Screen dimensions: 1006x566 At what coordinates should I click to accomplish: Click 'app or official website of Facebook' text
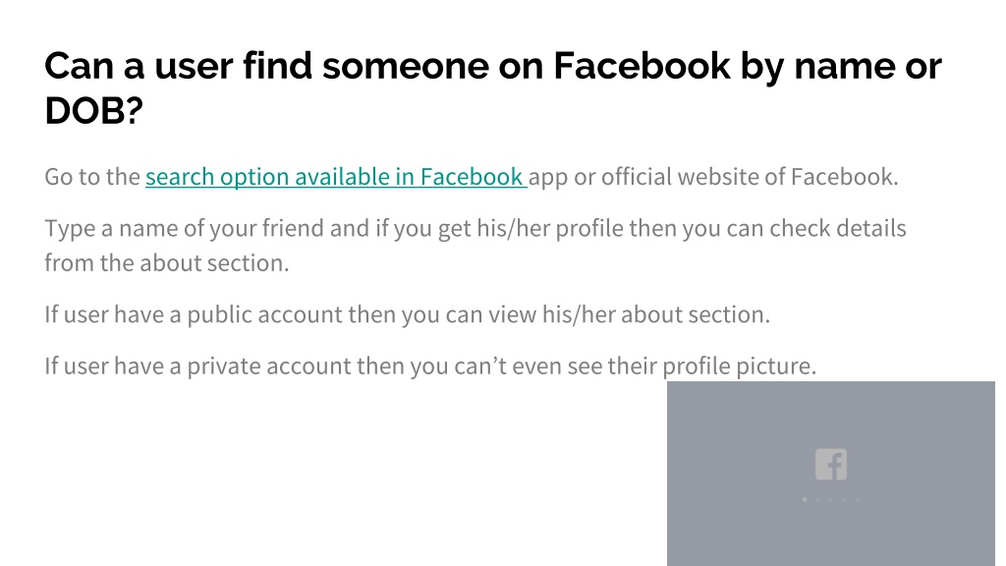[x=713, y=177]
